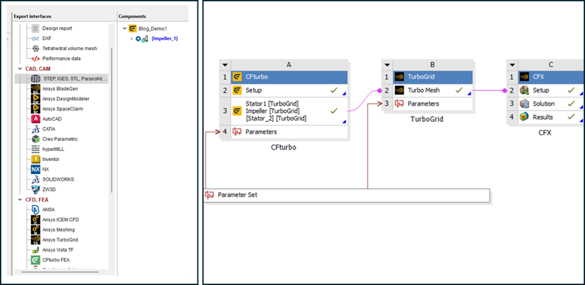This screenshot has width=585, height=285.
Task: Click the CFX Solution cell icon
Action: [x=525, y=104]
